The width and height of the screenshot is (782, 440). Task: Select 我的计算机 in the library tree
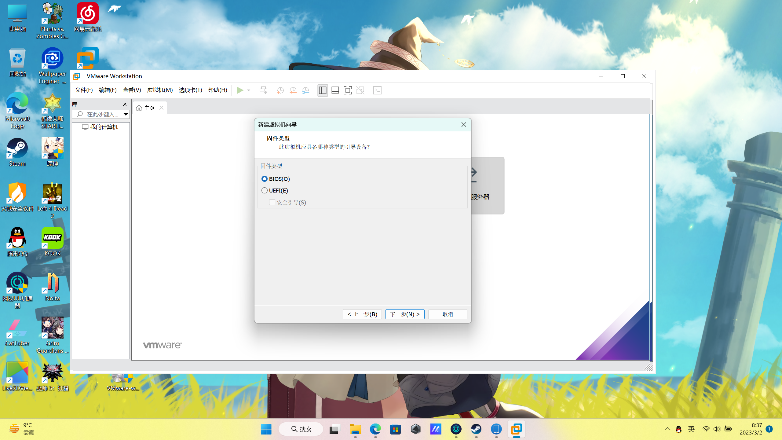tap(104, 127)
